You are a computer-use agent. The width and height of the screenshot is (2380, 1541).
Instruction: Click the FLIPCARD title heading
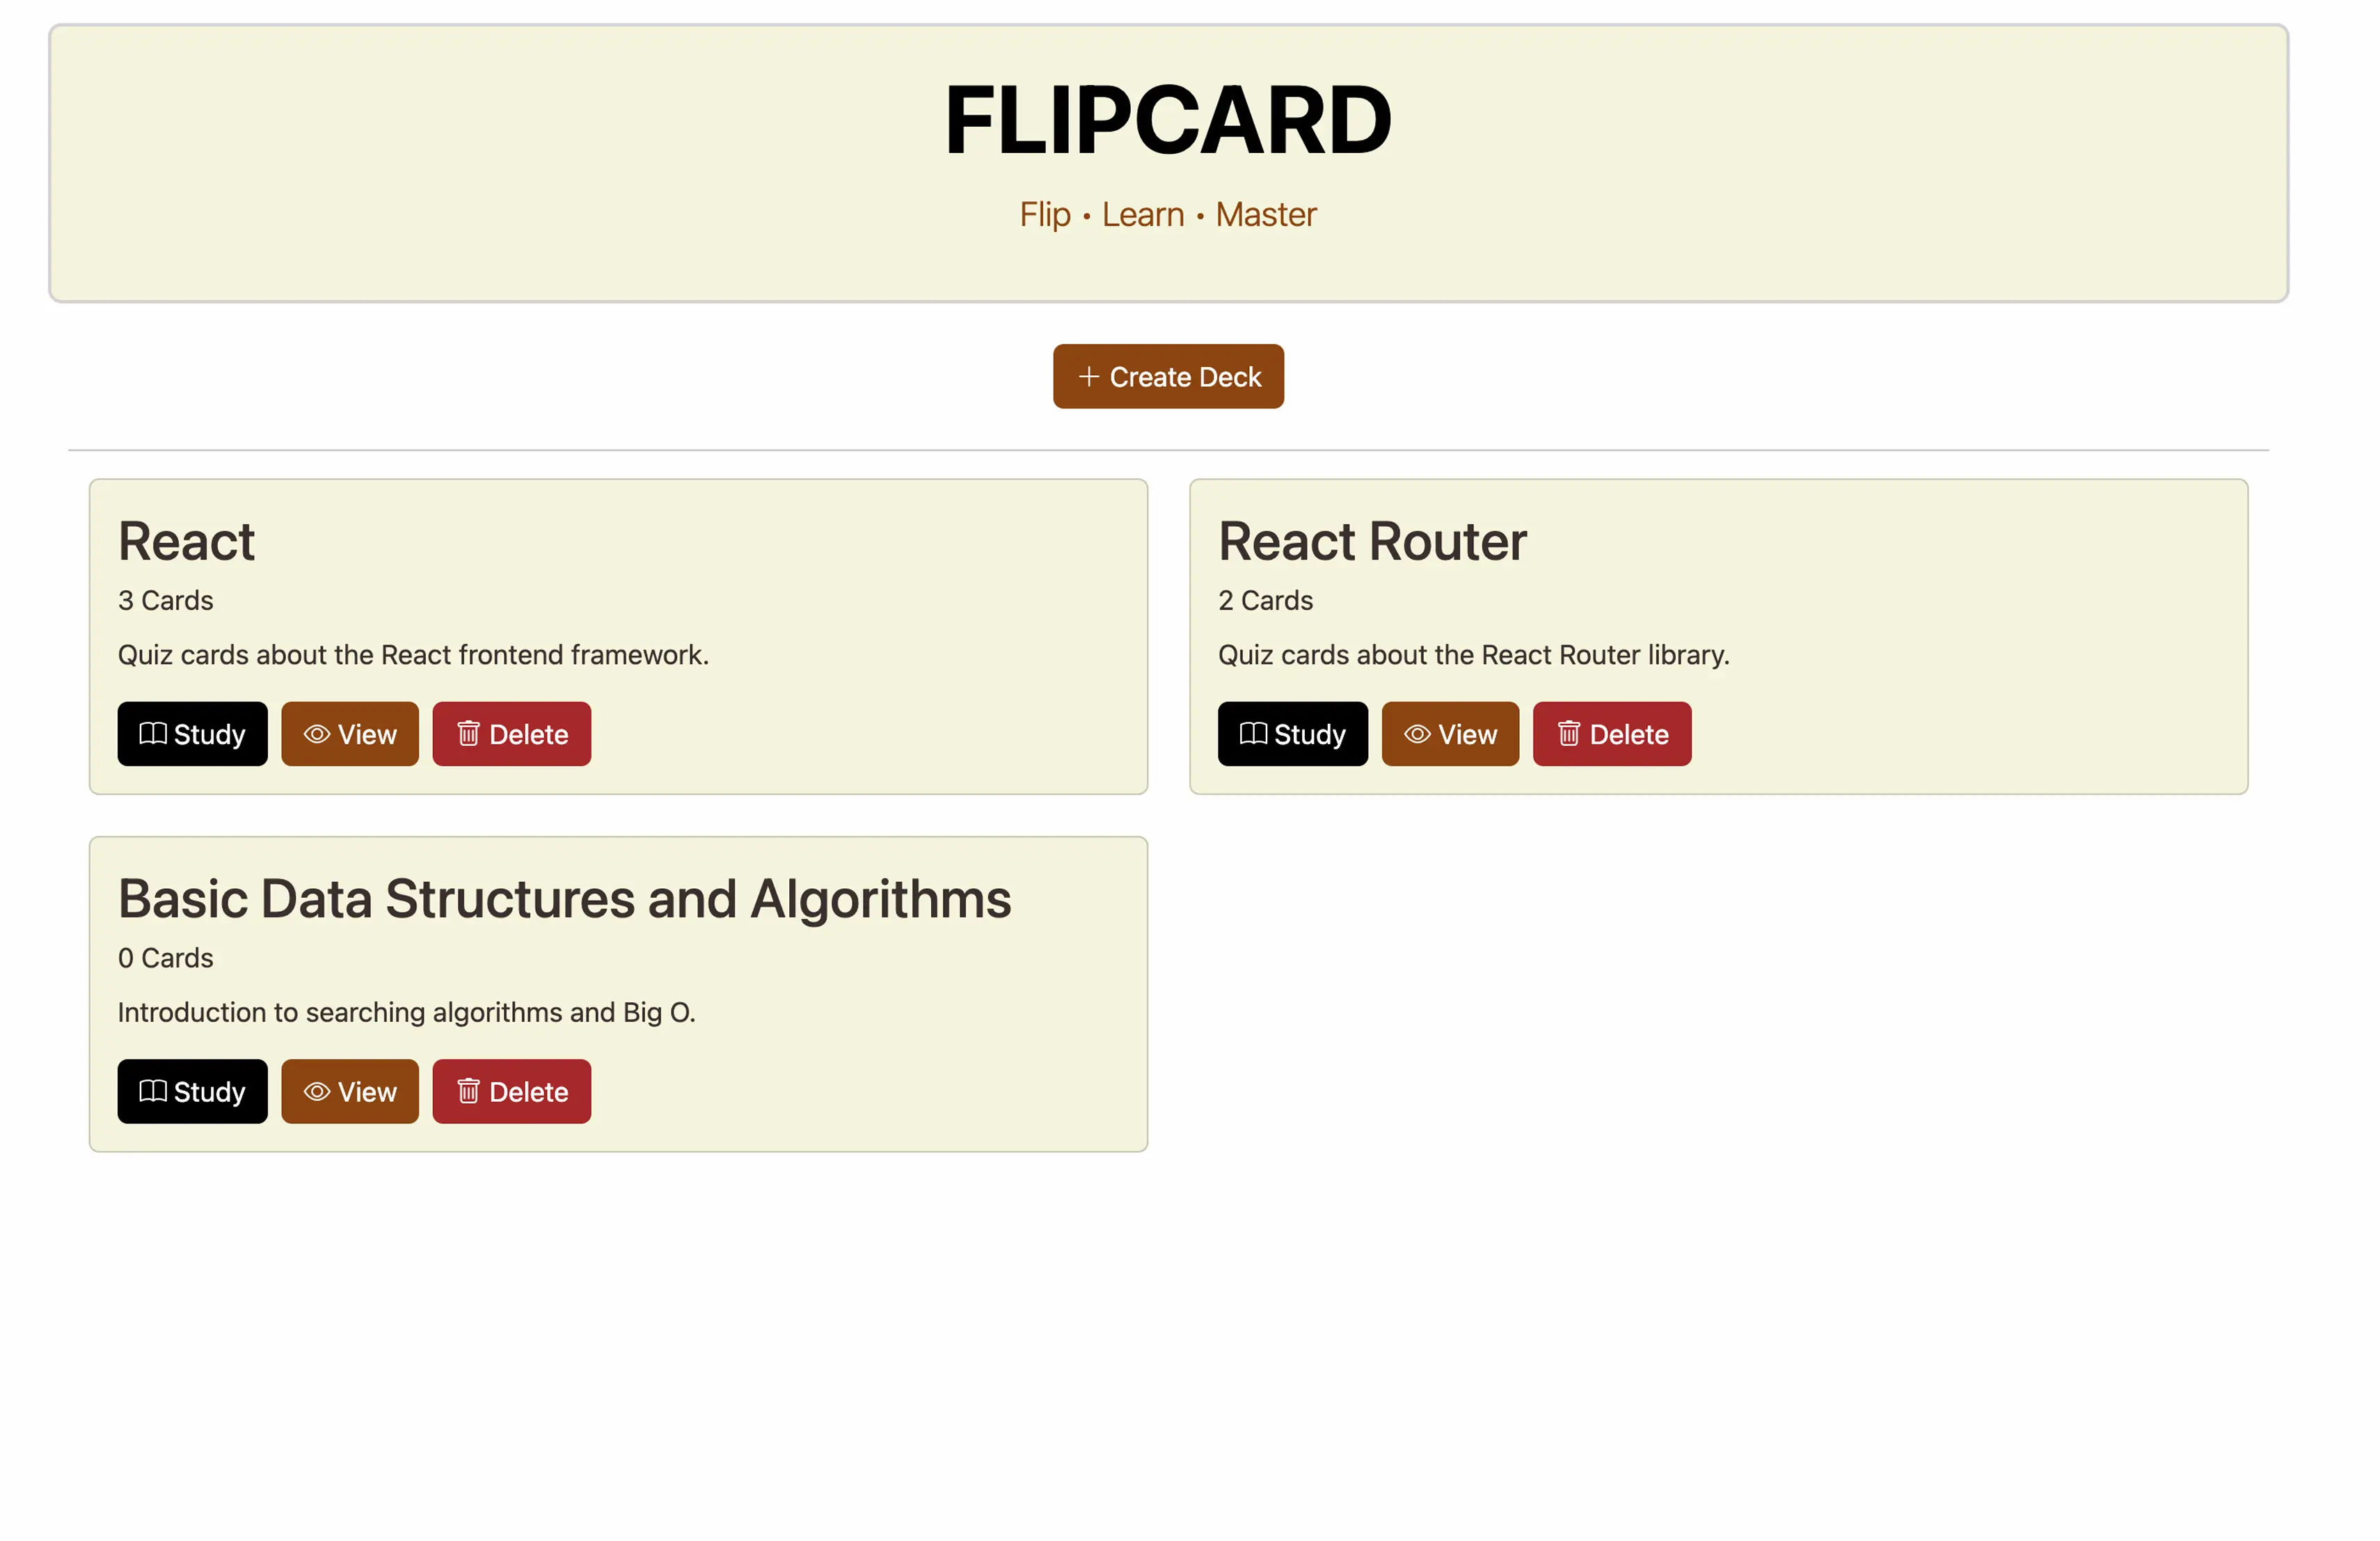[1167, 120]
